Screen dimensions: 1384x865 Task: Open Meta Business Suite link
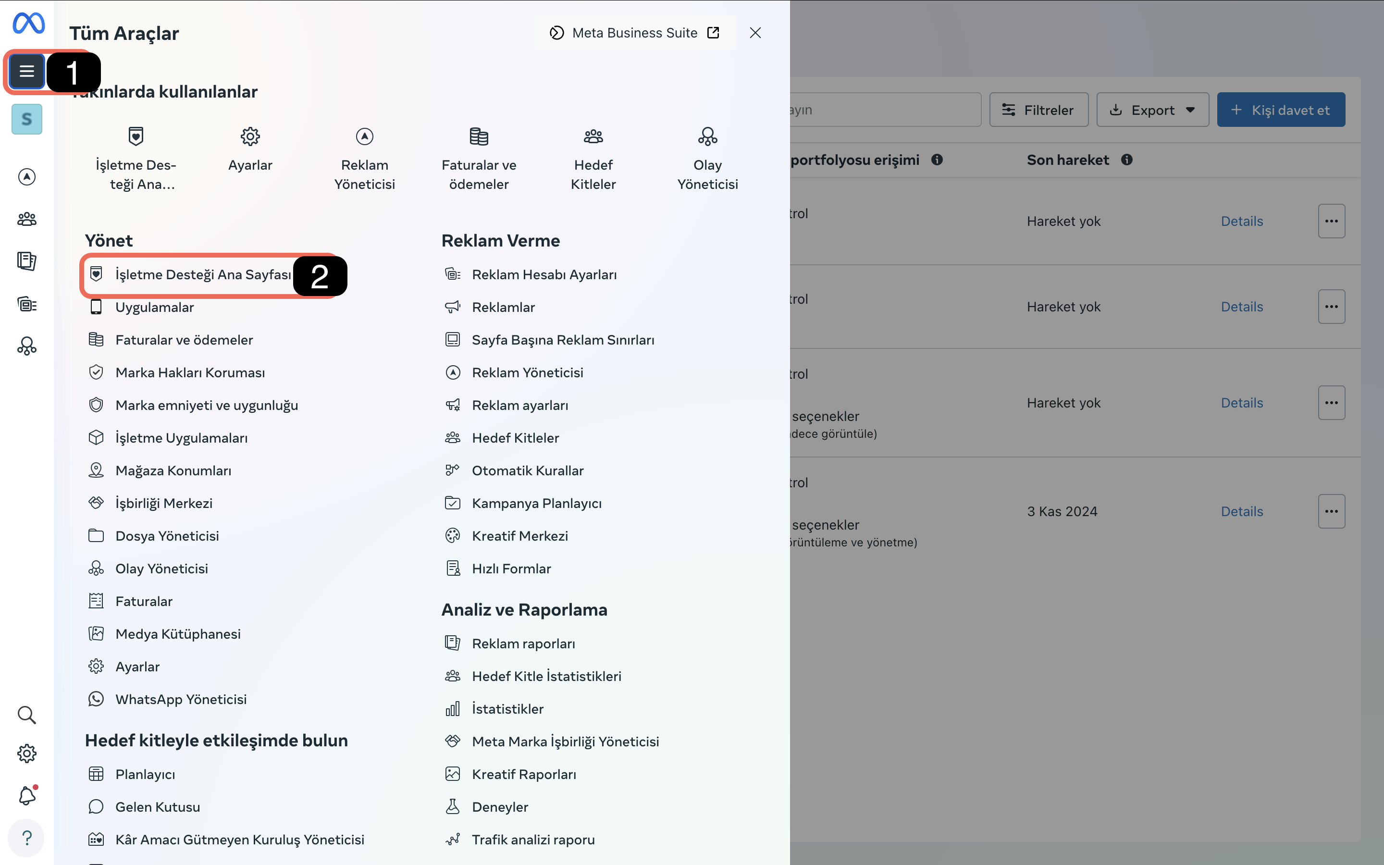click(635, 33)
